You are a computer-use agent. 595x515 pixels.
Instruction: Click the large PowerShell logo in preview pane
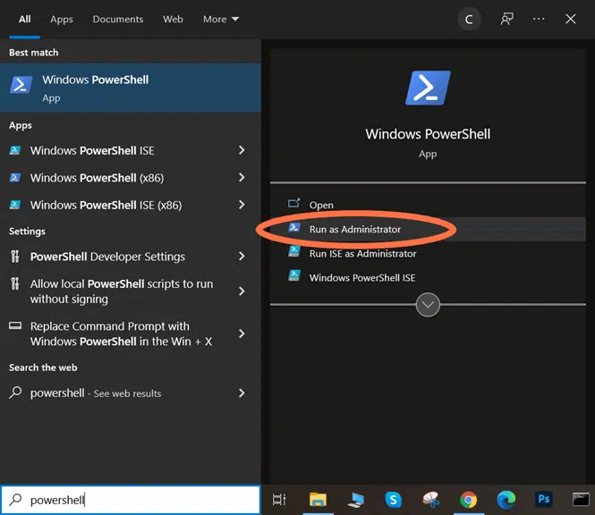(x=428, y=88)
